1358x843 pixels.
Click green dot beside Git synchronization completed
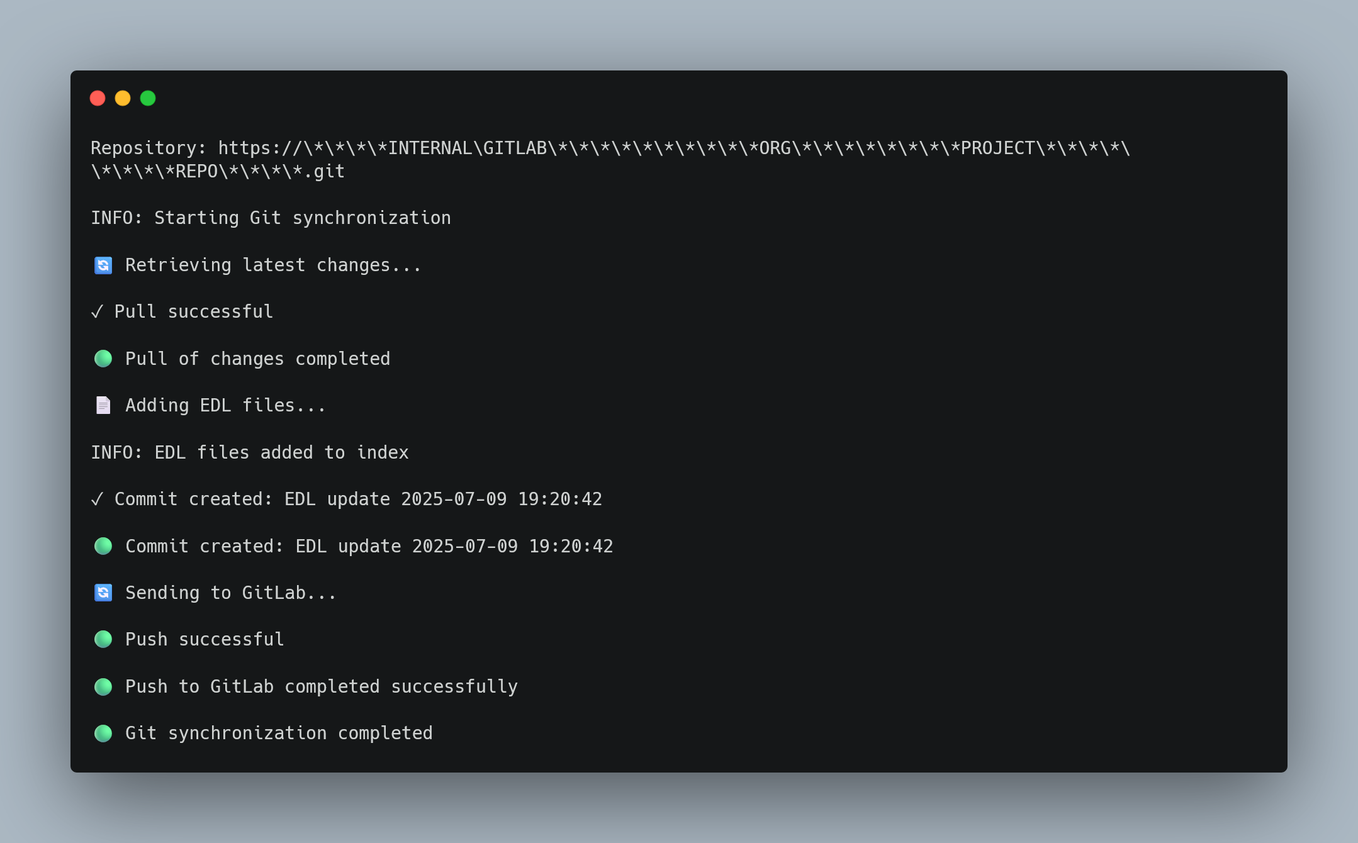(x=103, y=733)
